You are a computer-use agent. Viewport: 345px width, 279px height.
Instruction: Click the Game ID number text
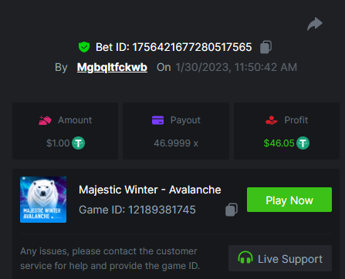pos(162,210)
